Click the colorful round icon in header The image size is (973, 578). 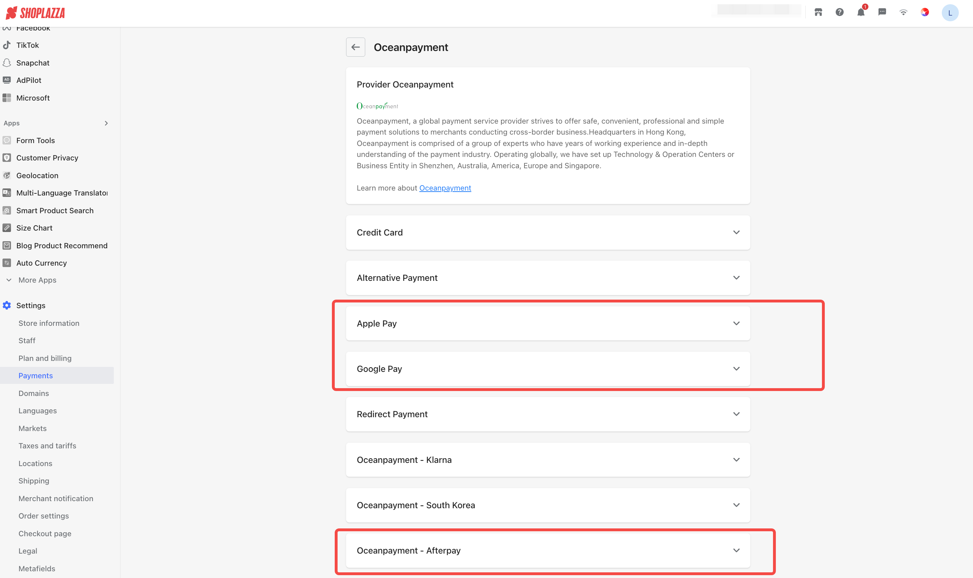coord(925,12)
